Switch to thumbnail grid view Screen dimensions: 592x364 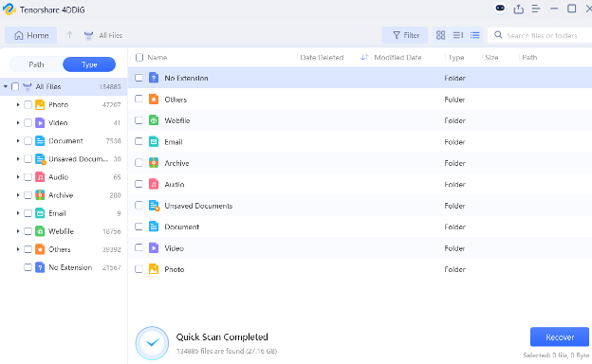pyautogui.click(x=440, y=35)
